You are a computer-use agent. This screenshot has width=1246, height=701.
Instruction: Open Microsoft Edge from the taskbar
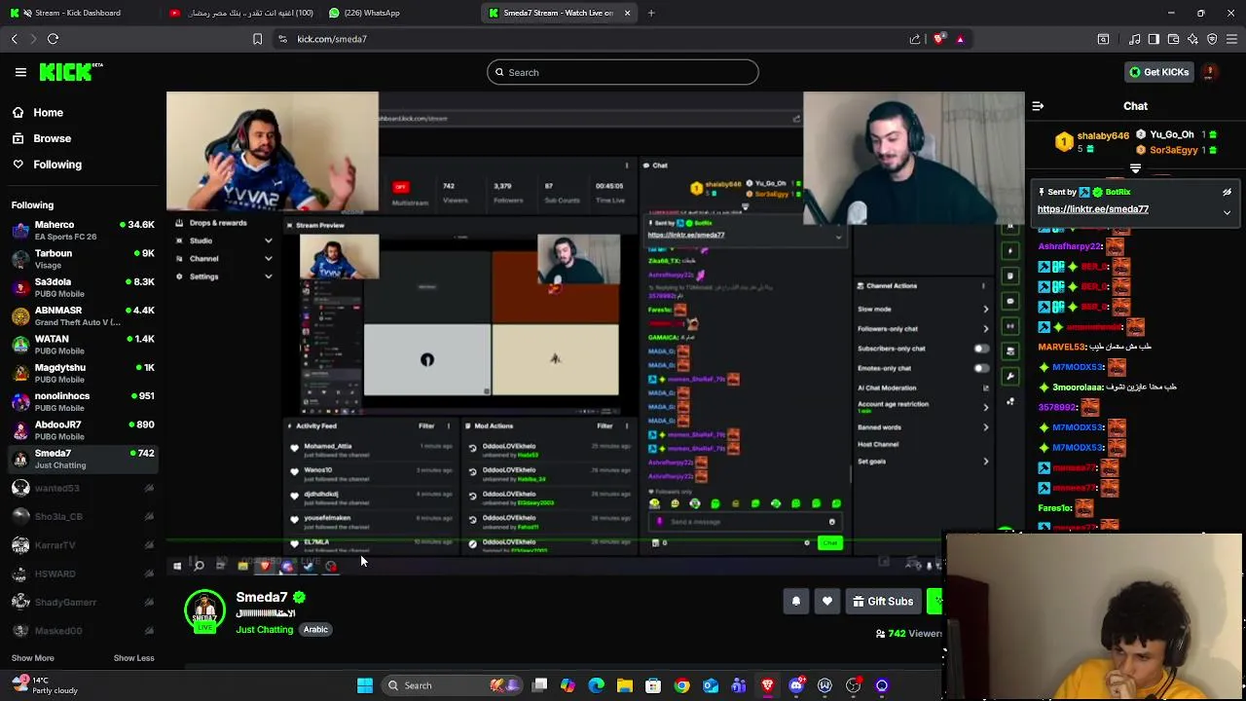(x=597, y=685)
